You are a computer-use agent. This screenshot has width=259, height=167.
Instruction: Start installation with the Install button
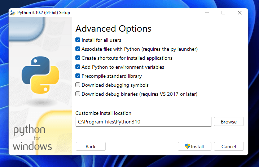coord(194,146)
